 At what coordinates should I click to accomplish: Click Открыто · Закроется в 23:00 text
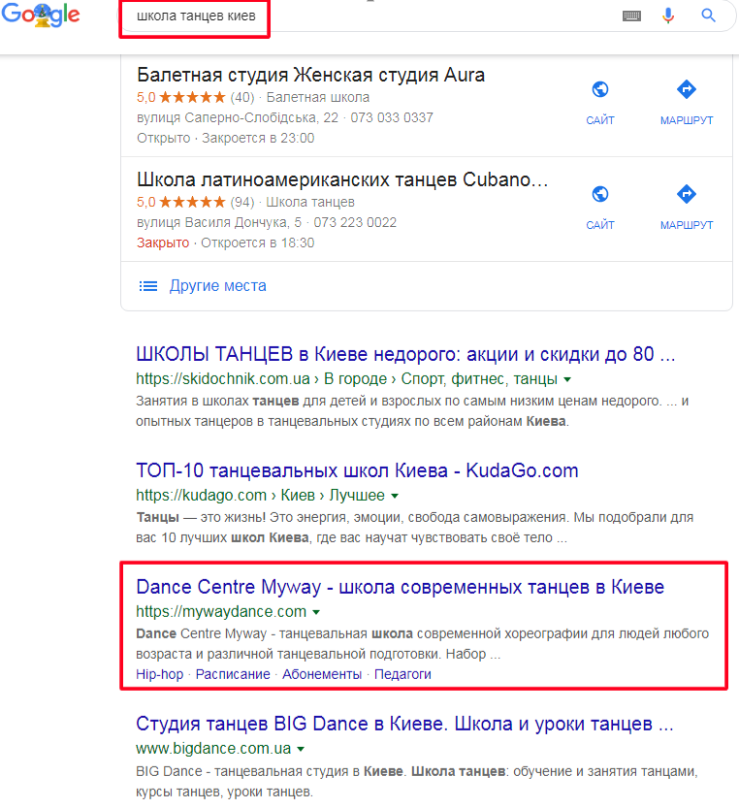[x=225, y=139]
